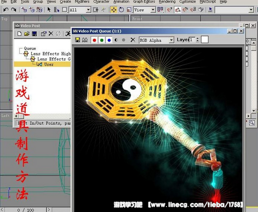Open the Customize menu
The height and width of the screenshot is (212, 258).
point(188,2)
